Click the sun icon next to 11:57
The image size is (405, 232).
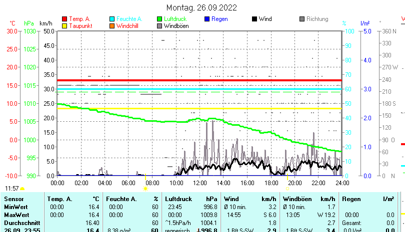pyautogui.click(x=22, y=189)
